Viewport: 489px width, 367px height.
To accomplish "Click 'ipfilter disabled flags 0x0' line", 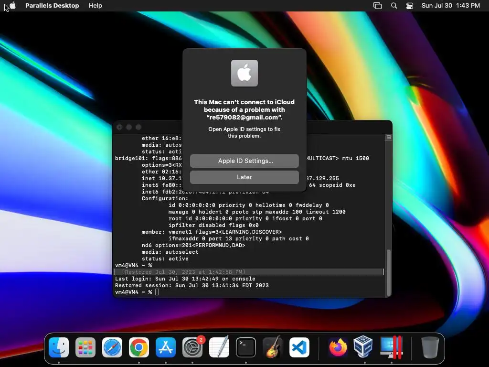I will (213, 225).
